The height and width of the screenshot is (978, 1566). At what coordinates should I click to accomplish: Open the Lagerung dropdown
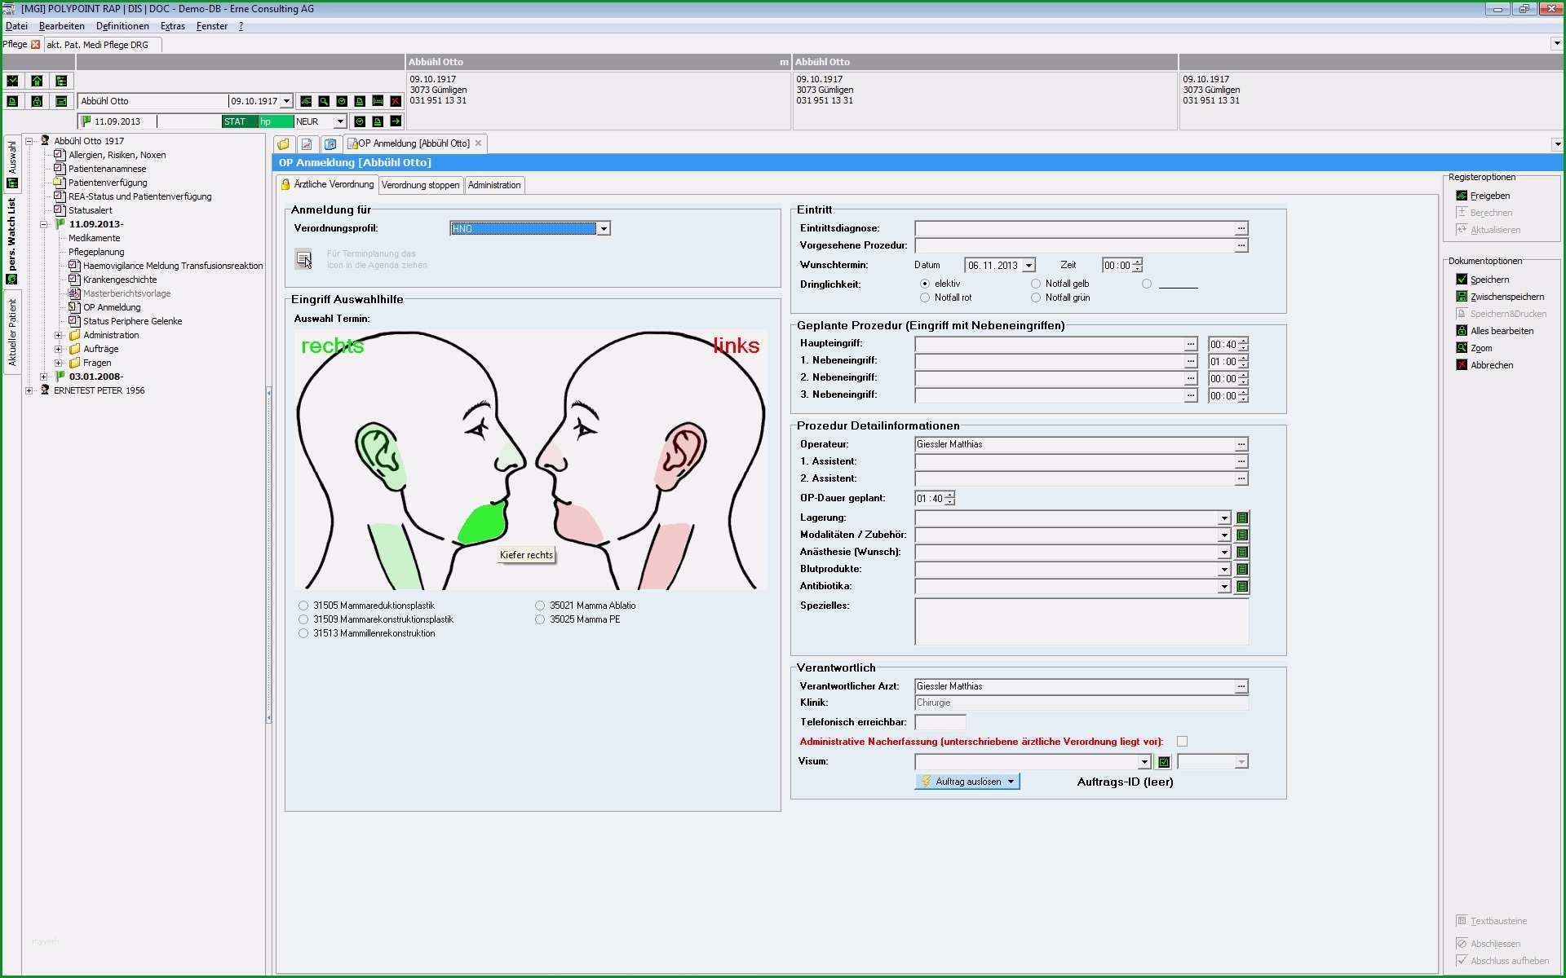coord(1224,518)
